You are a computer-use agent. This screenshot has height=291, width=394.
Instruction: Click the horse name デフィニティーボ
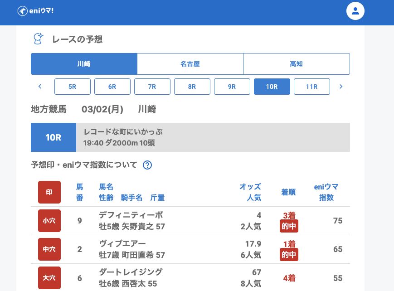coord(131,215)
